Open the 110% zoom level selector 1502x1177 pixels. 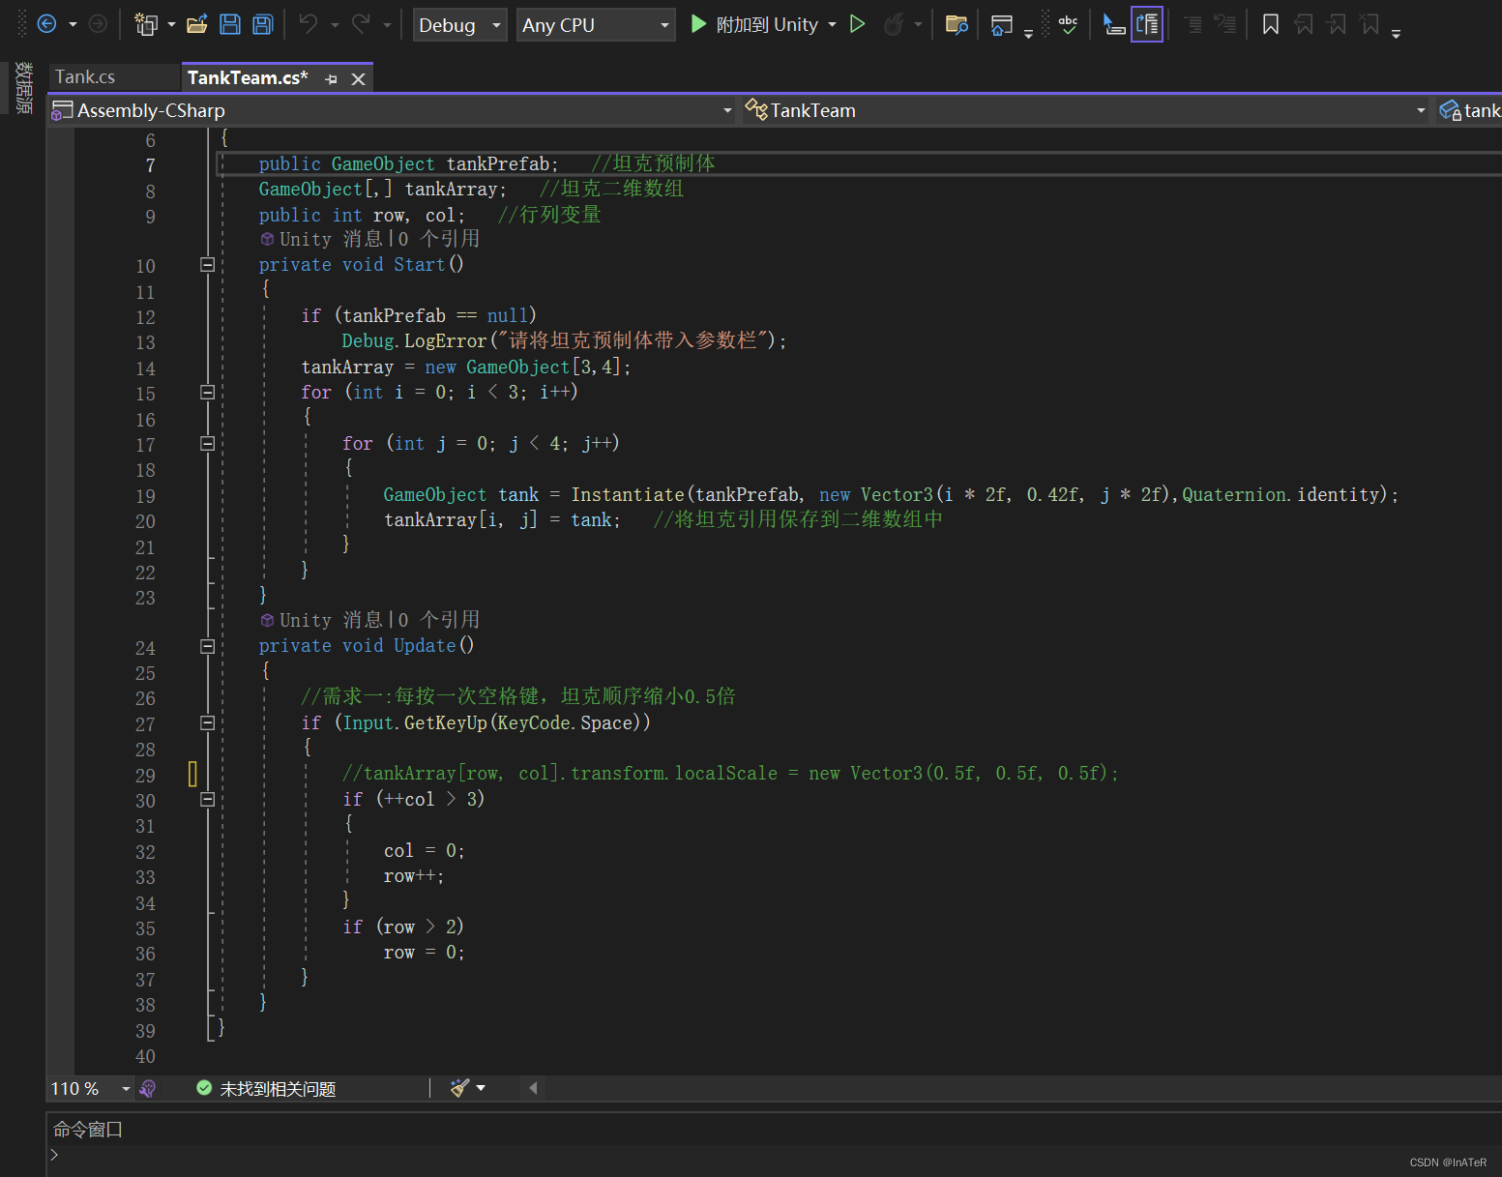pos(89,1088)
